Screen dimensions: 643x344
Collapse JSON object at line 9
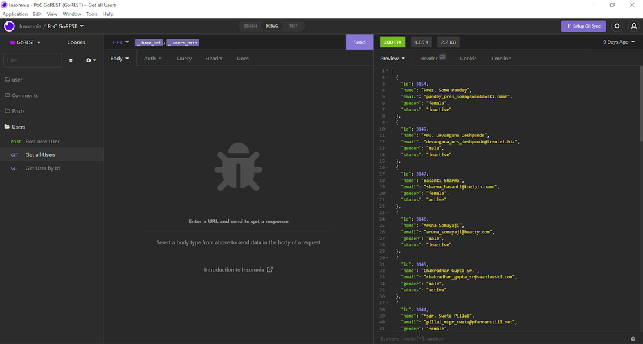click(388, 122)
